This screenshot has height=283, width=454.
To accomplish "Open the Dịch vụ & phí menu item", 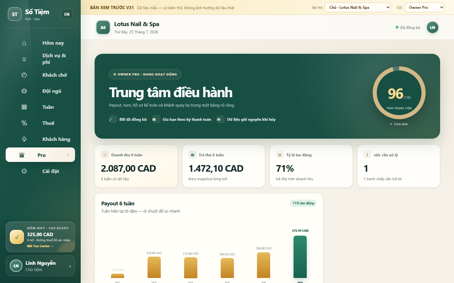I will [40, 59].
